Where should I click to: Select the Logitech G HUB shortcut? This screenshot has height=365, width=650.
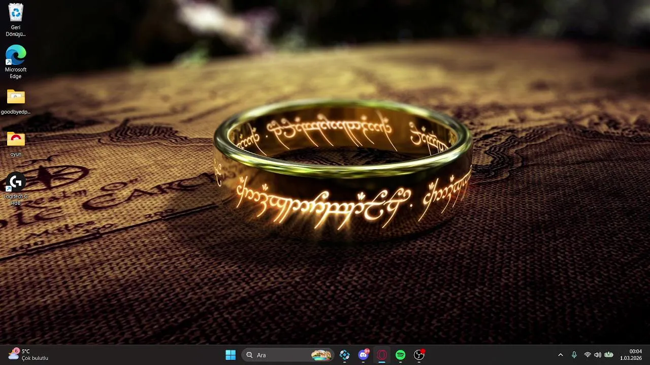coord(16,189)
